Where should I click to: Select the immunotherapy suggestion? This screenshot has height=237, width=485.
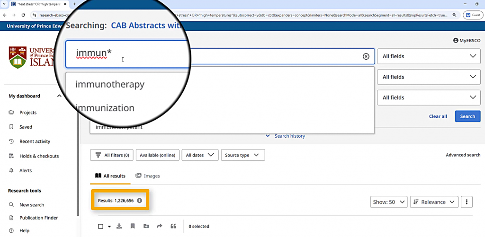tap(110, 85)
